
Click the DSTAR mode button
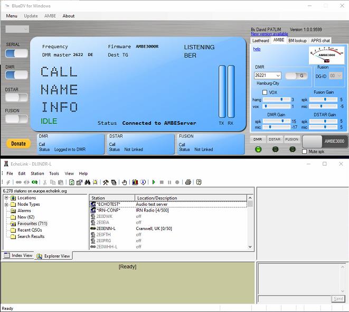coord(275,139)
